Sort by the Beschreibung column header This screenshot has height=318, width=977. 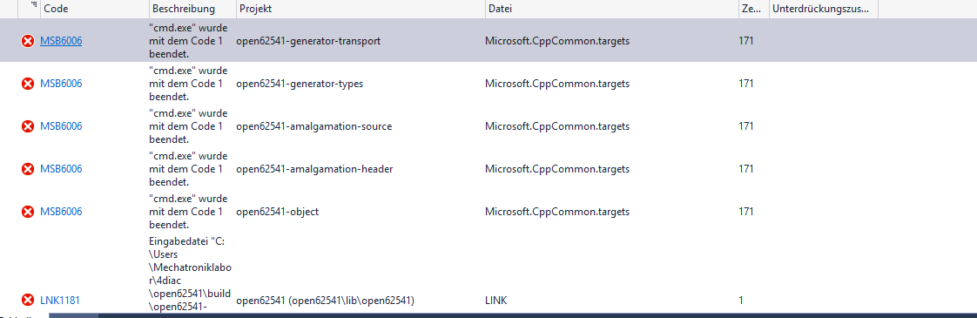(192, 9)
